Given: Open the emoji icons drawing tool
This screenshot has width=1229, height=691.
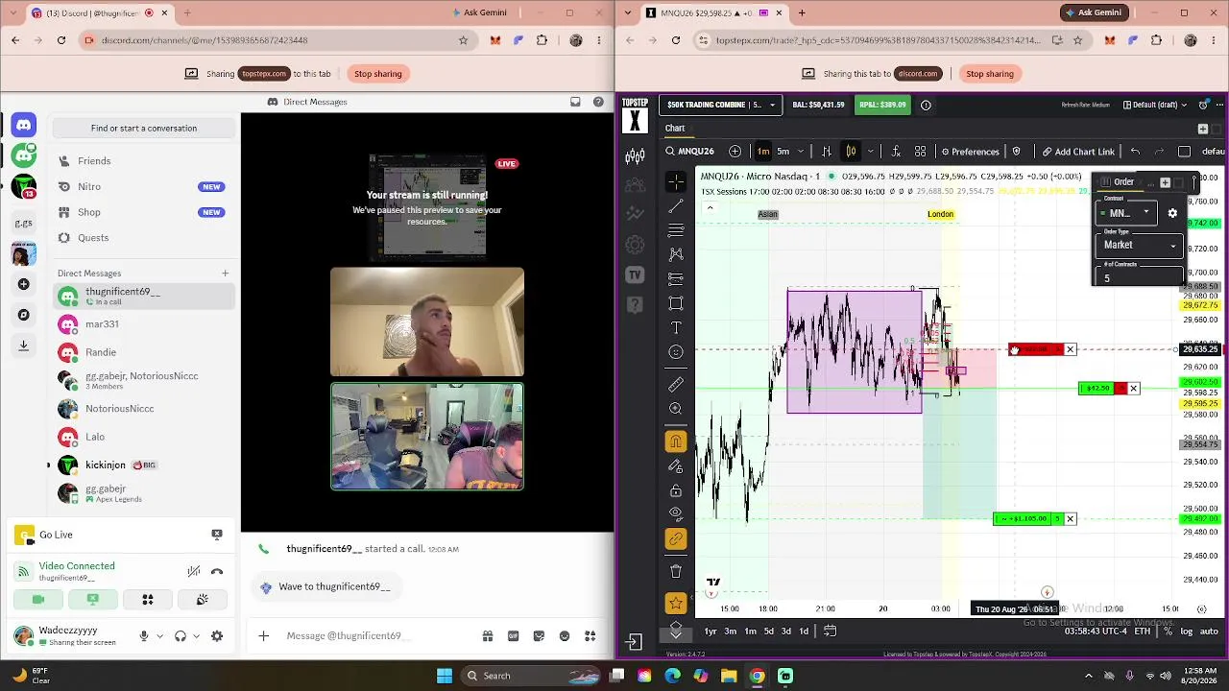Looking at the screenshot, I should click(676, 352).
